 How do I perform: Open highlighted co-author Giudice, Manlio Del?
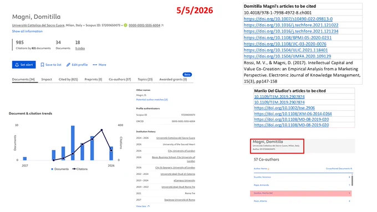click(x=263, y=193)
